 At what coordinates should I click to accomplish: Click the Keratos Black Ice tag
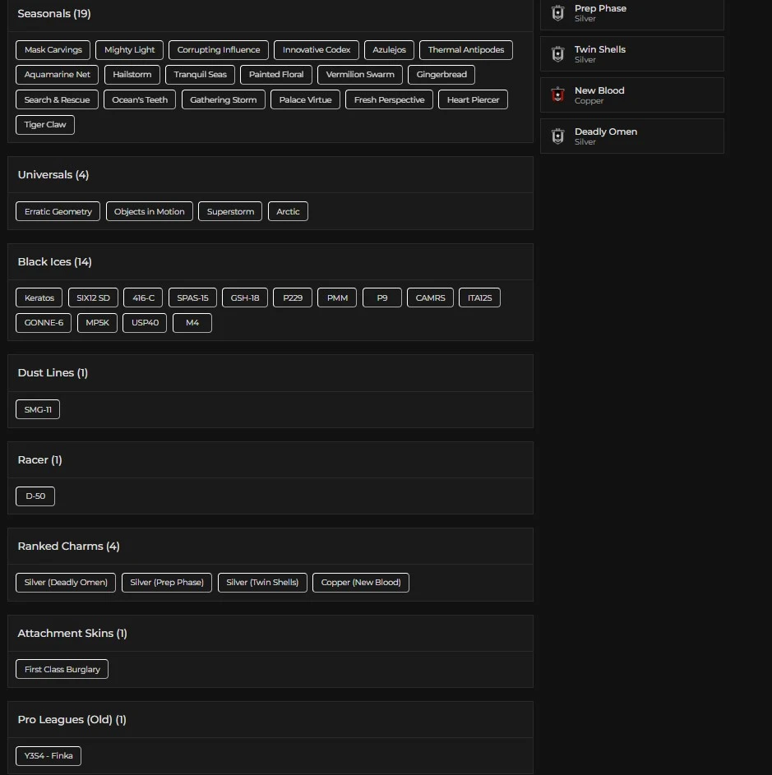click(39, 298)
